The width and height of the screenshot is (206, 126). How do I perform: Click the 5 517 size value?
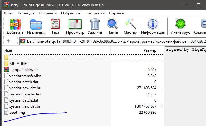[152, 69]
